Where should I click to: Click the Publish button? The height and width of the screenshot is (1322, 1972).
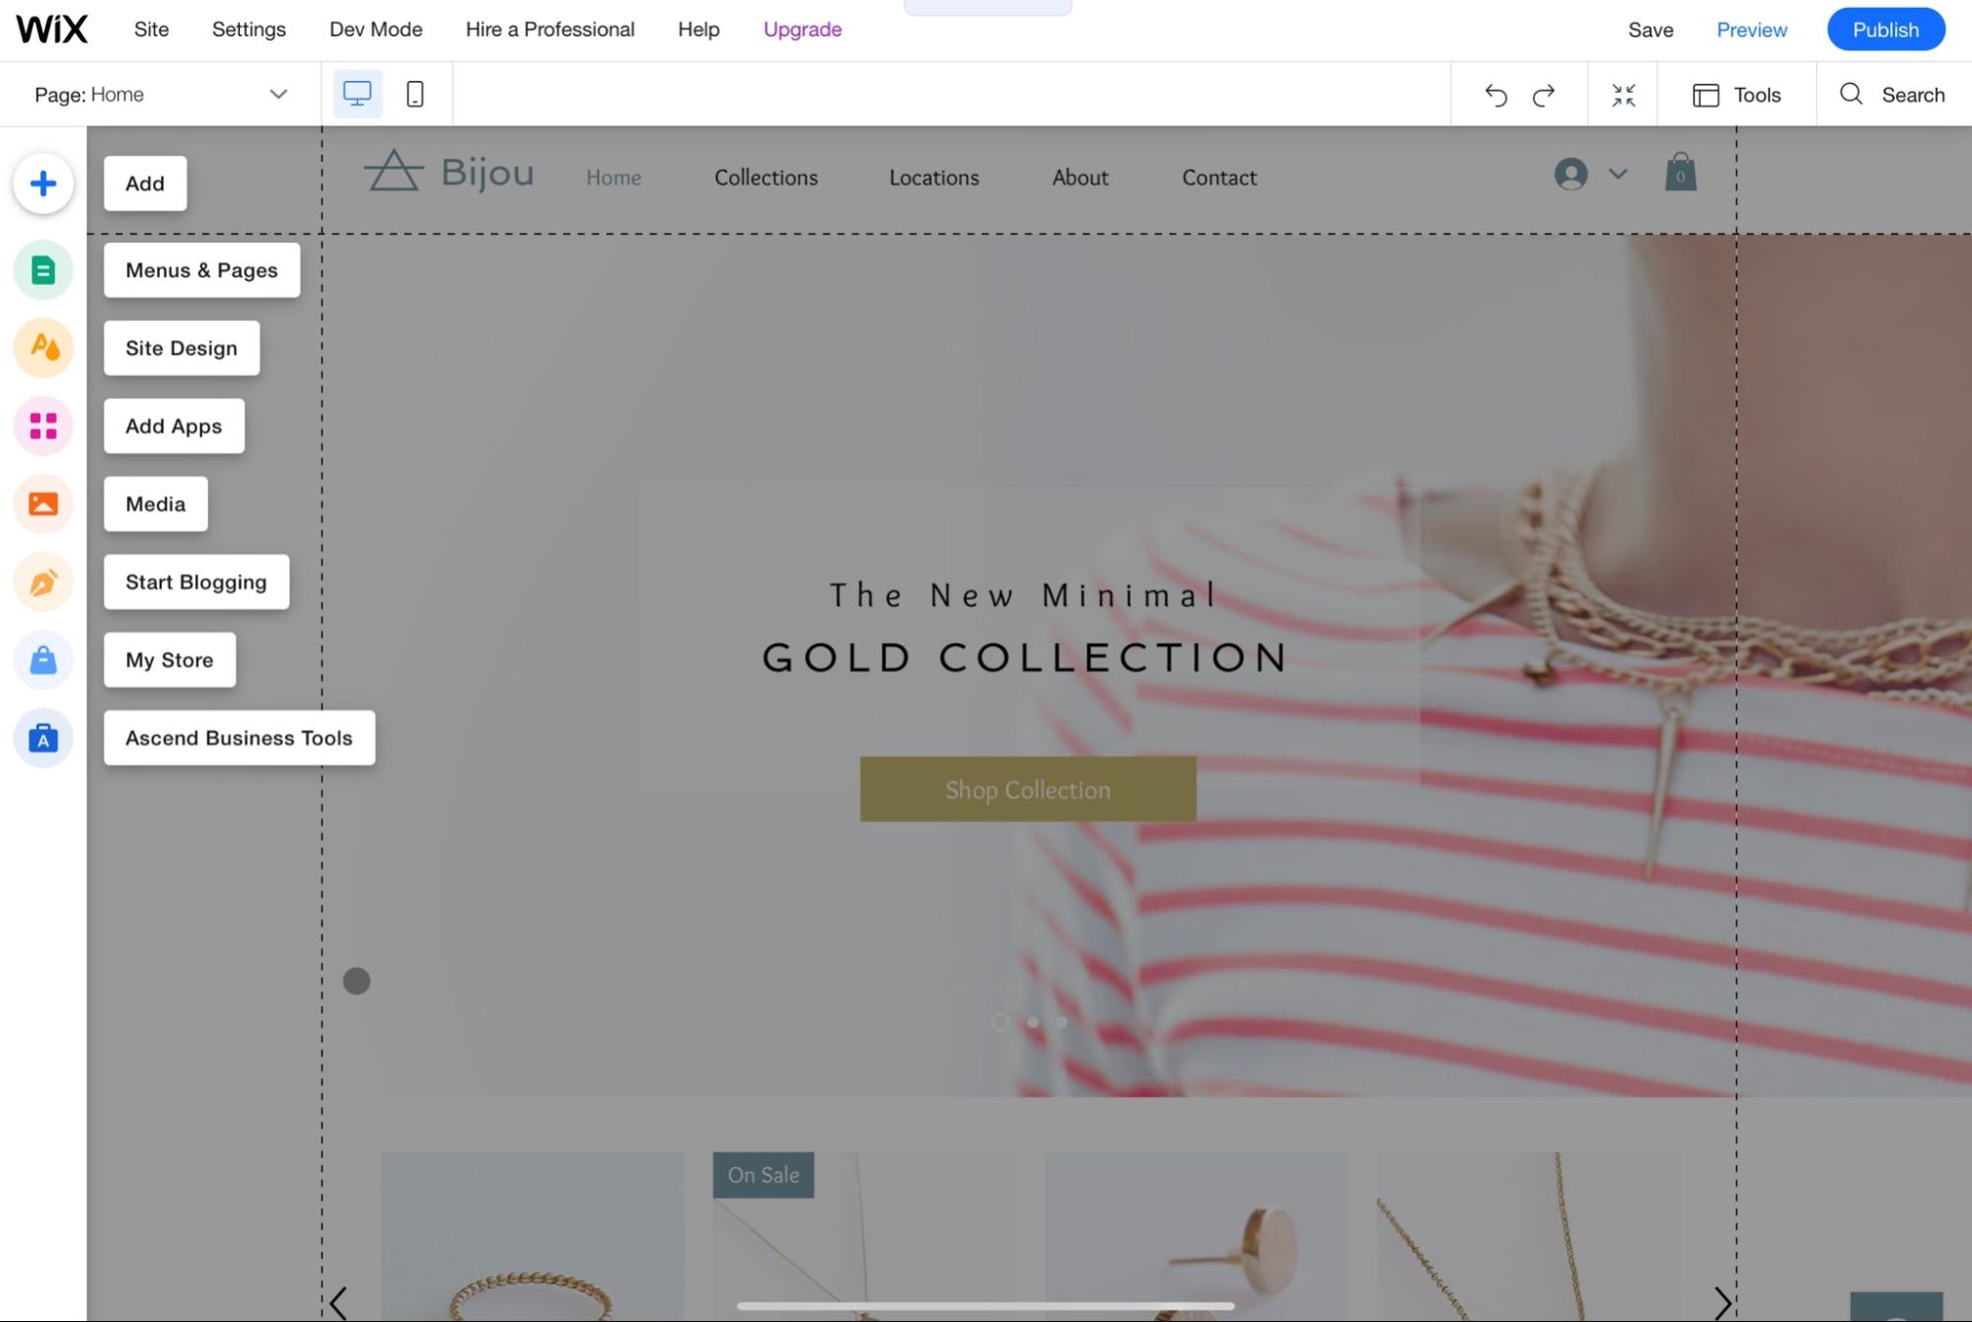click(1885, 28)
